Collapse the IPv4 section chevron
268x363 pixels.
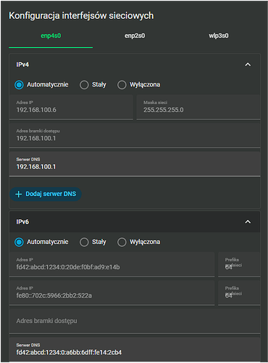[x=248, y=65]
